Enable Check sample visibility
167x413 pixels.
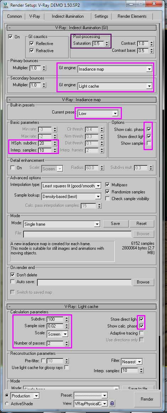click(x=107, y=199)
